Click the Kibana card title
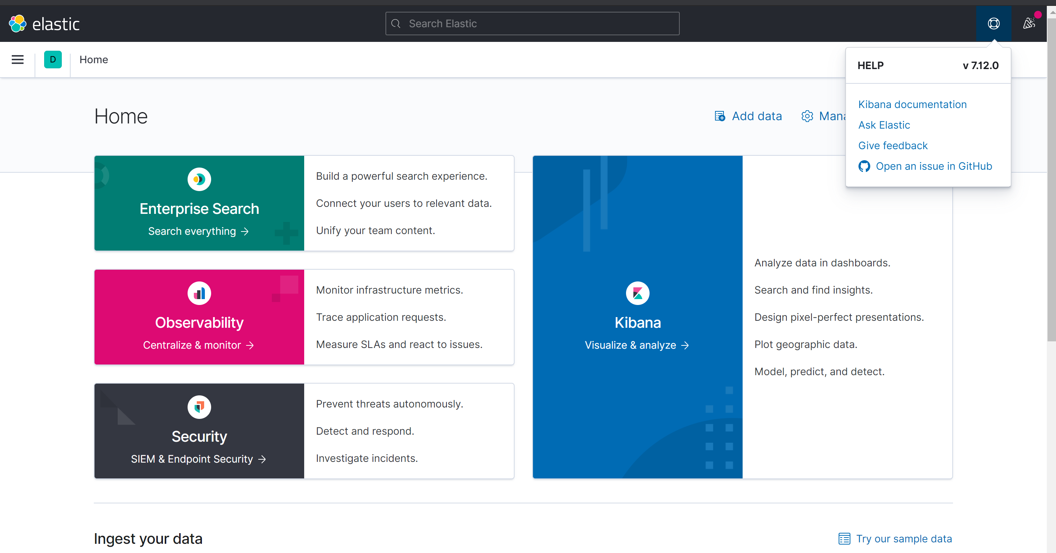The height and width of the screenshot is (553, 1056). (638, 323)
